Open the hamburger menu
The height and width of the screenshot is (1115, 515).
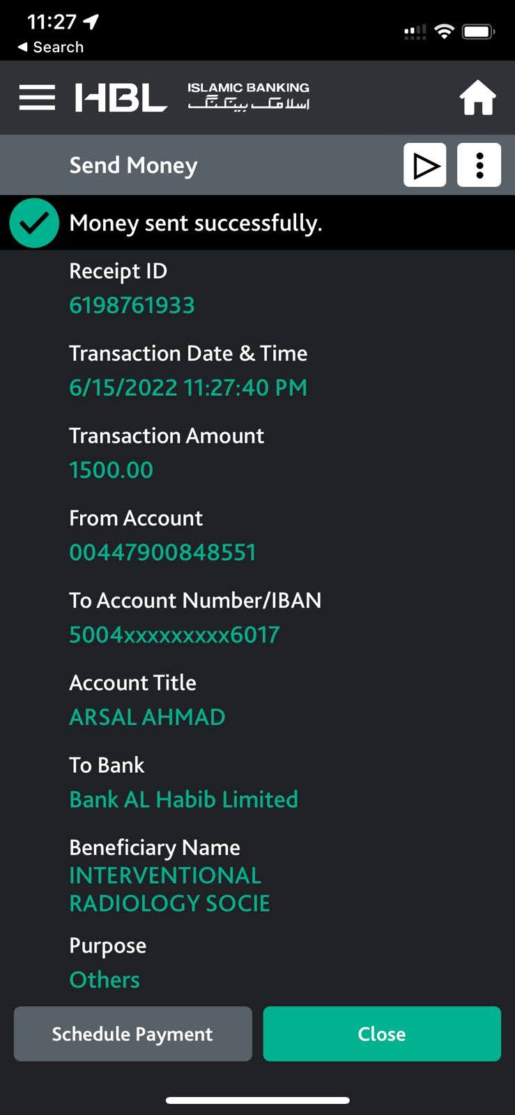tap(37, 98)
